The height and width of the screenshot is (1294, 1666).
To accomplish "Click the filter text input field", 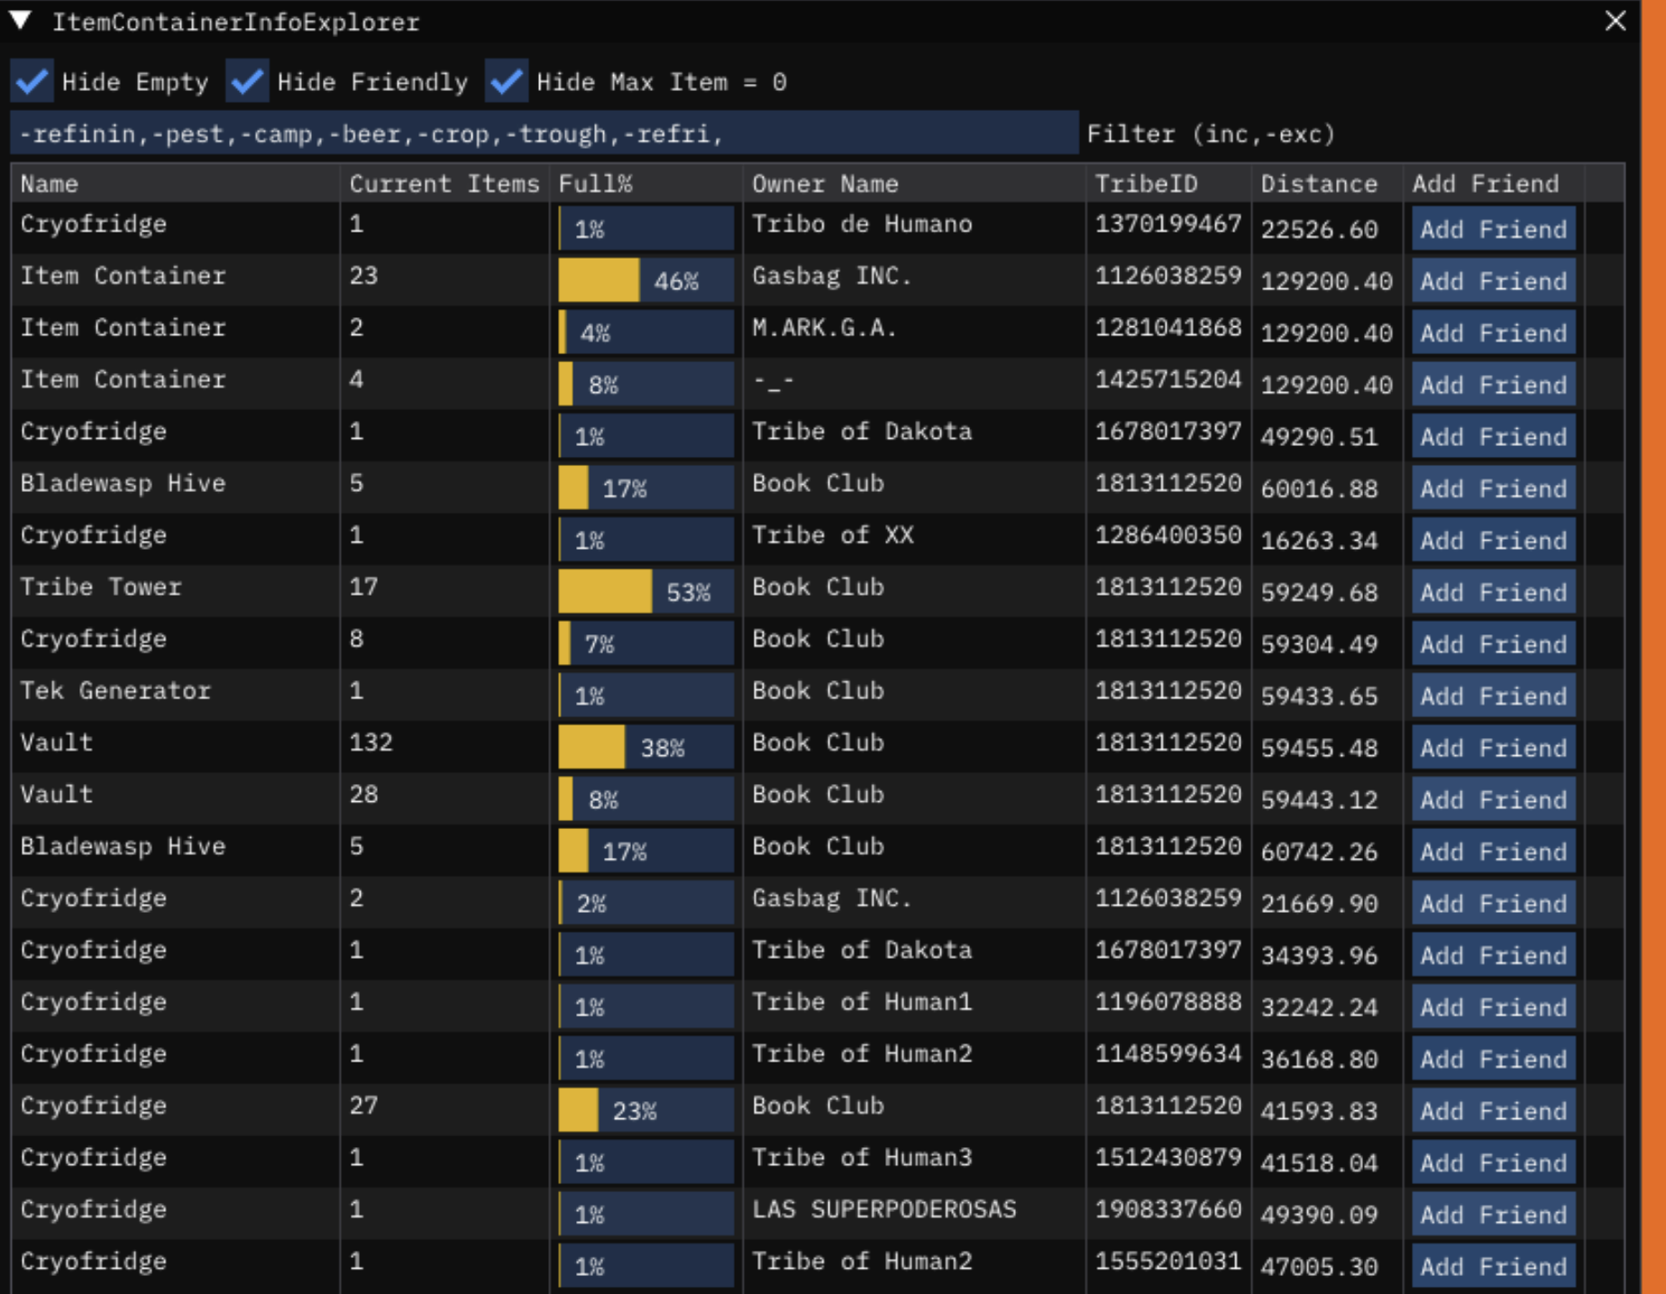I will tap(545, 134).
